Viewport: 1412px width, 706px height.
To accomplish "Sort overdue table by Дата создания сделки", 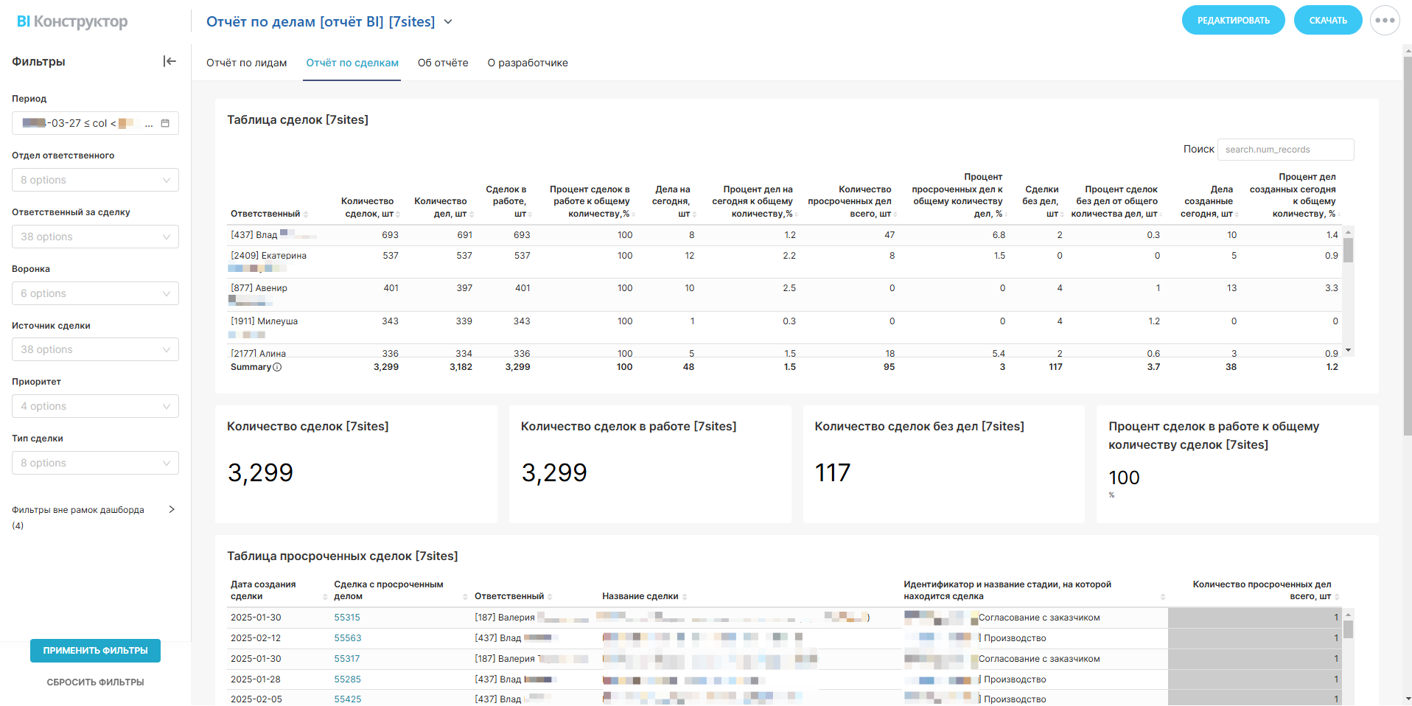I will [x=325, y=597].
